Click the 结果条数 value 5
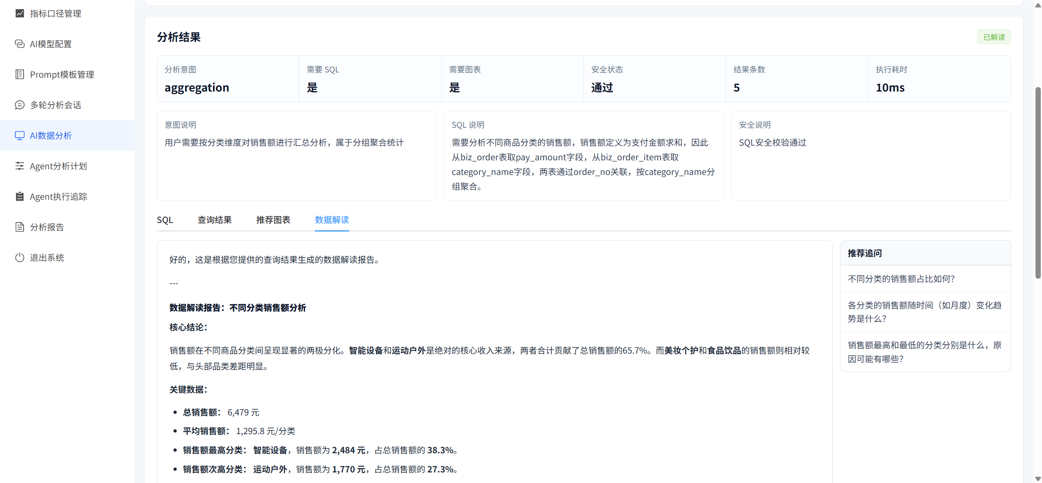The image size is (1042, 483). [737, 87]
